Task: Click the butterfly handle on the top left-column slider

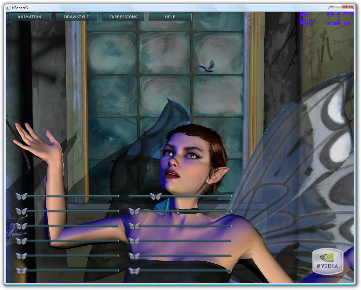Action: click(21, 196)
